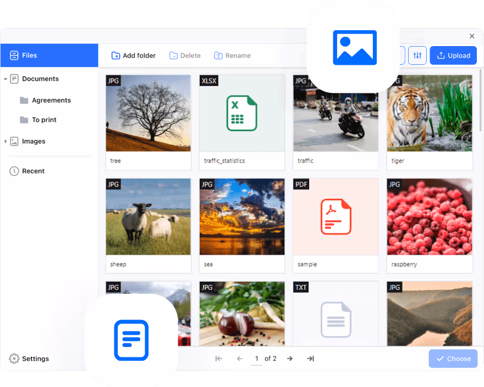Select the sample PDF file icon
The image size is (484, 387).
click(x=335, y=217)
